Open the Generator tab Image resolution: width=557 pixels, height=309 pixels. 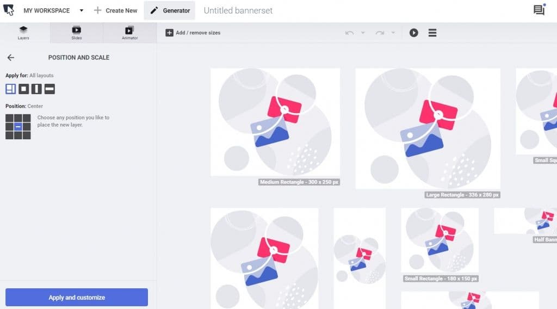click(170, 11)
